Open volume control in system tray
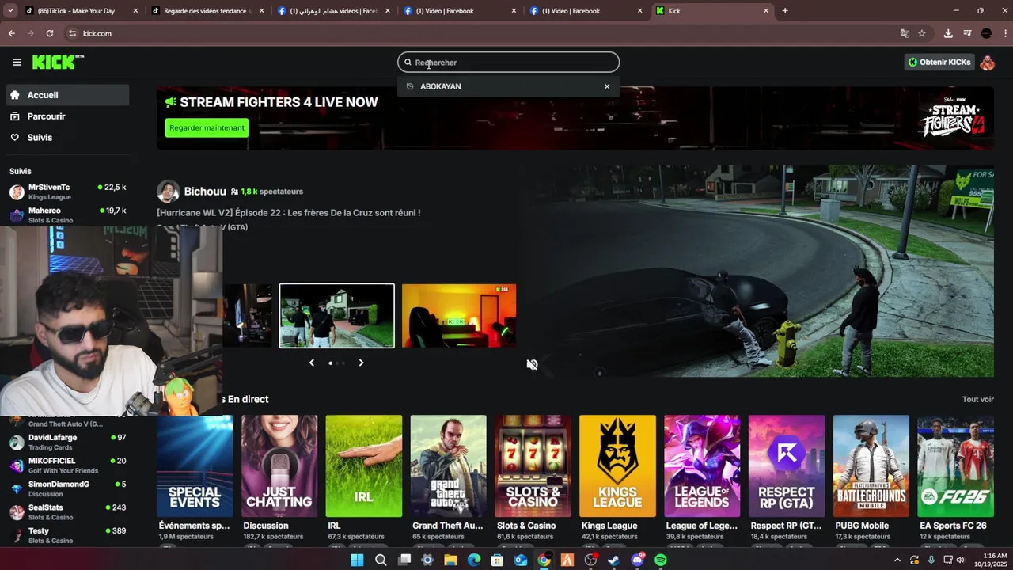The image size is (1013, 570). point(961,560)
